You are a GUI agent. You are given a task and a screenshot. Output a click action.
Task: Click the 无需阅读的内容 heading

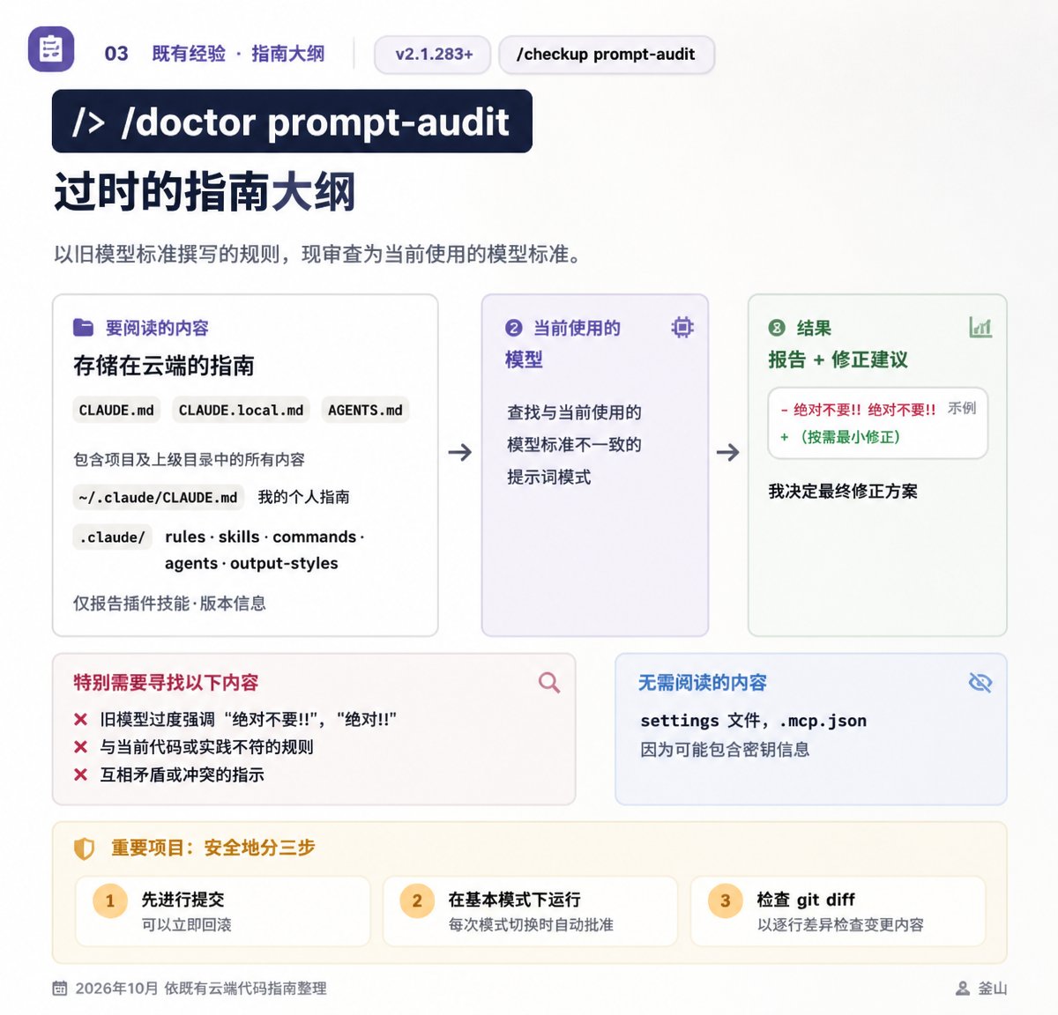click(x=703, y=683)
